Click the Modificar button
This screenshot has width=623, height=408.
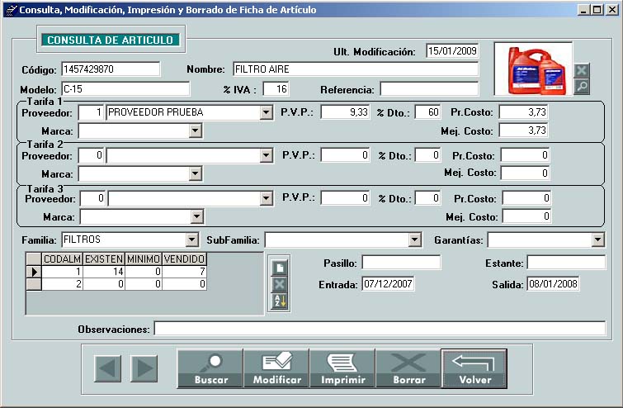point(276,368)
